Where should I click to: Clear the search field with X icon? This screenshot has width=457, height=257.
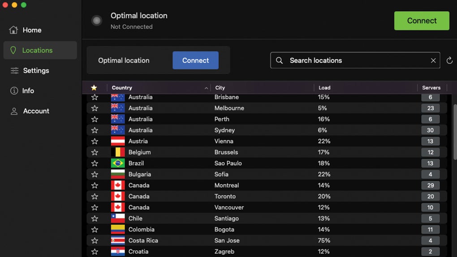click(x=433, y=60)
